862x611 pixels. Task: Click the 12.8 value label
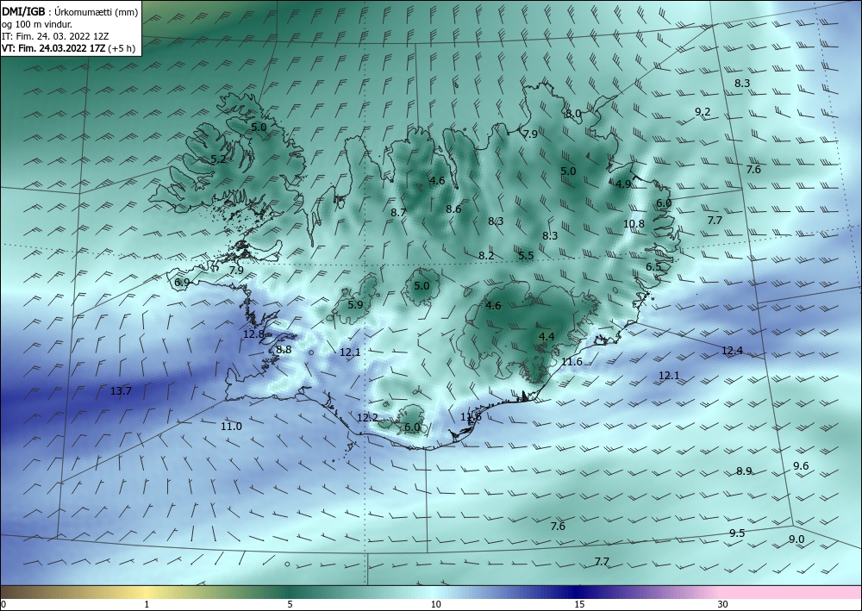[254, 334]
